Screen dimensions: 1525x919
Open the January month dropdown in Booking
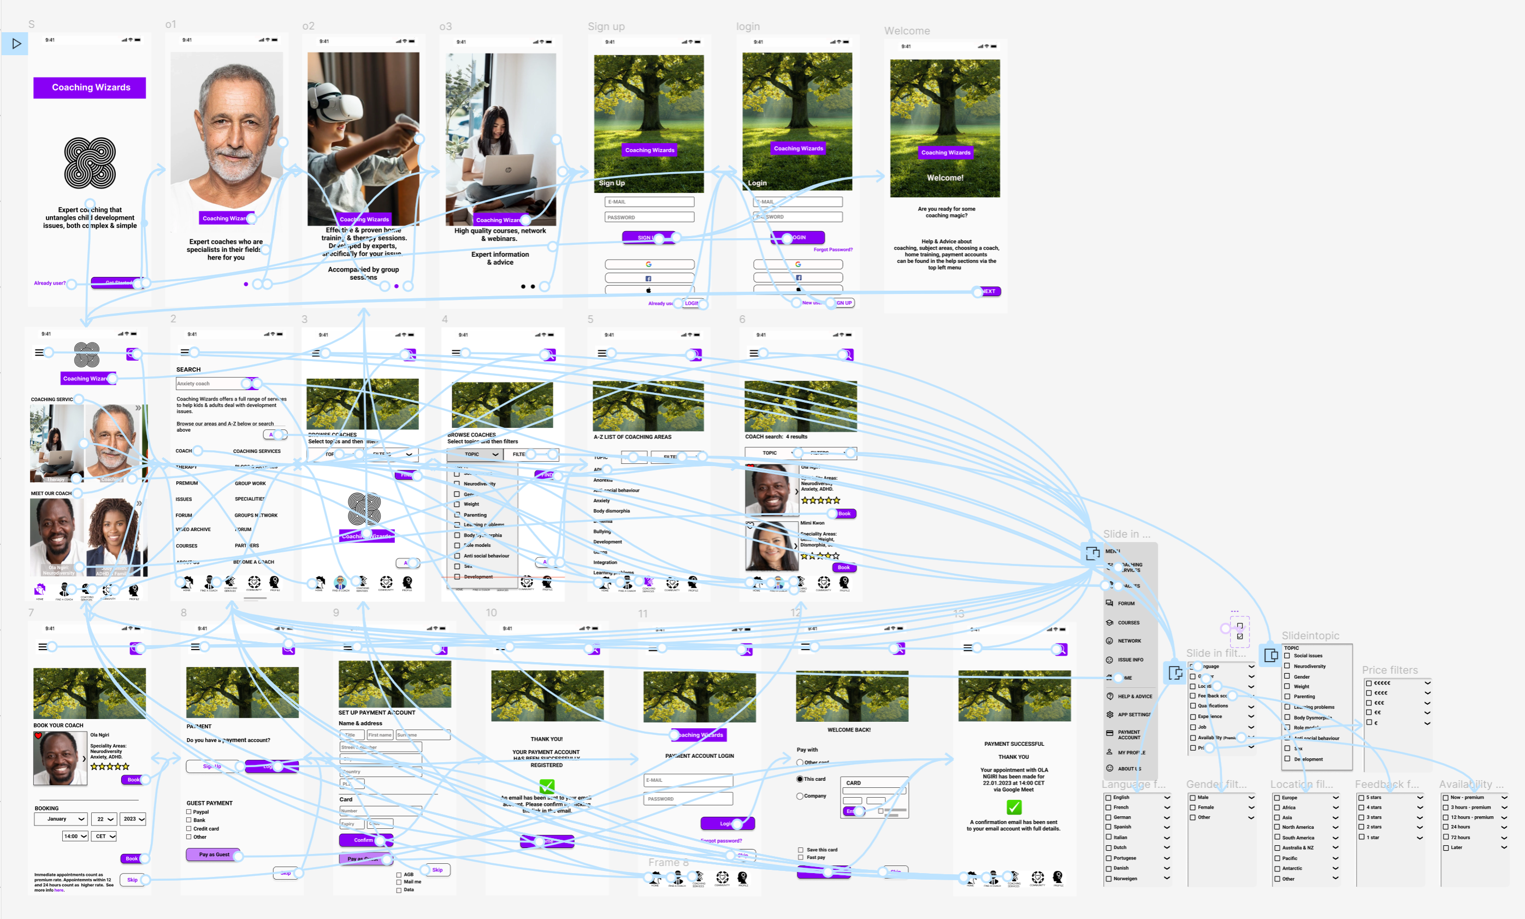60,818
